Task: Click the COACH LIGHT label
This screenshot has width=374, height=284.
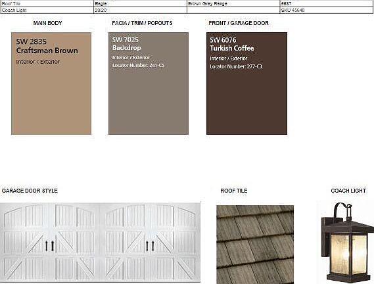Action: [348, 191]
